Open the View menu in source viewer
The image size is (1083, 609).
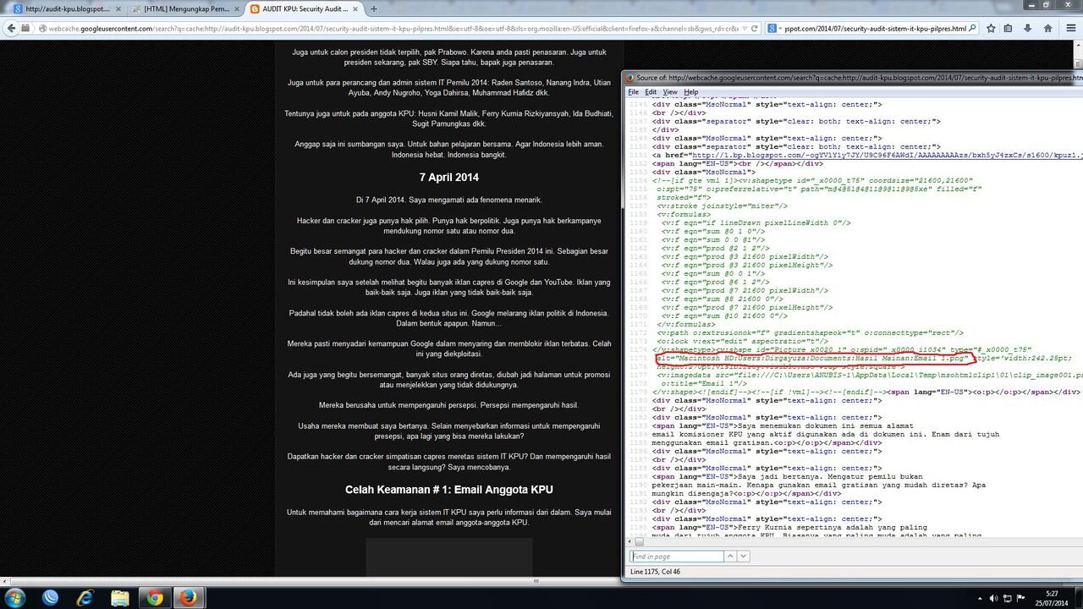tap(670, 91)
